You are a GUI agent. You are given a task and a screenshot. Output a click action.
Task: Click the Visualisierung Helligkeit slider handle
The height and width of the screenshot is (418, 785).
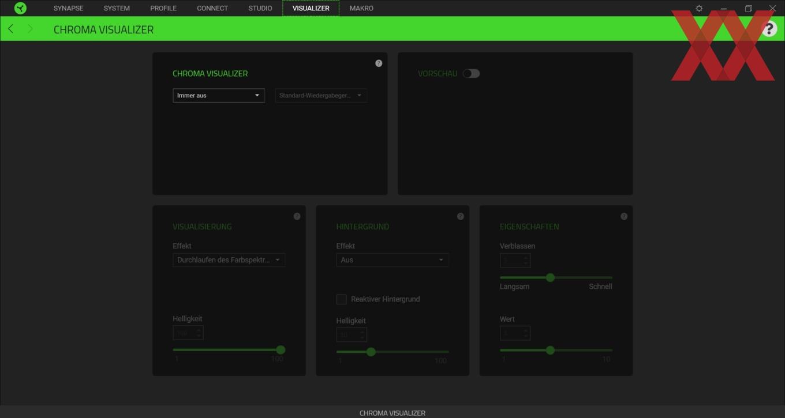(281, 350)
